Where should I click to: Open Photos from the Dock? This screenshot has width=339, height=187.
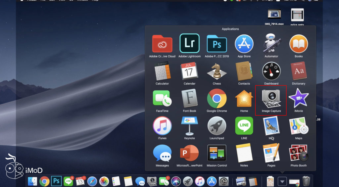pos(104,181)
